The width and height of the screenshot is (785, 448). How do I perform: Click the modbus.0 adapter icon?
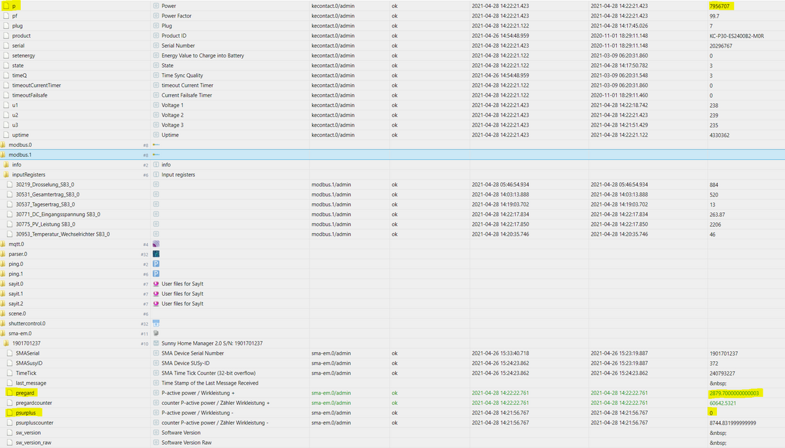pos(156,145)
